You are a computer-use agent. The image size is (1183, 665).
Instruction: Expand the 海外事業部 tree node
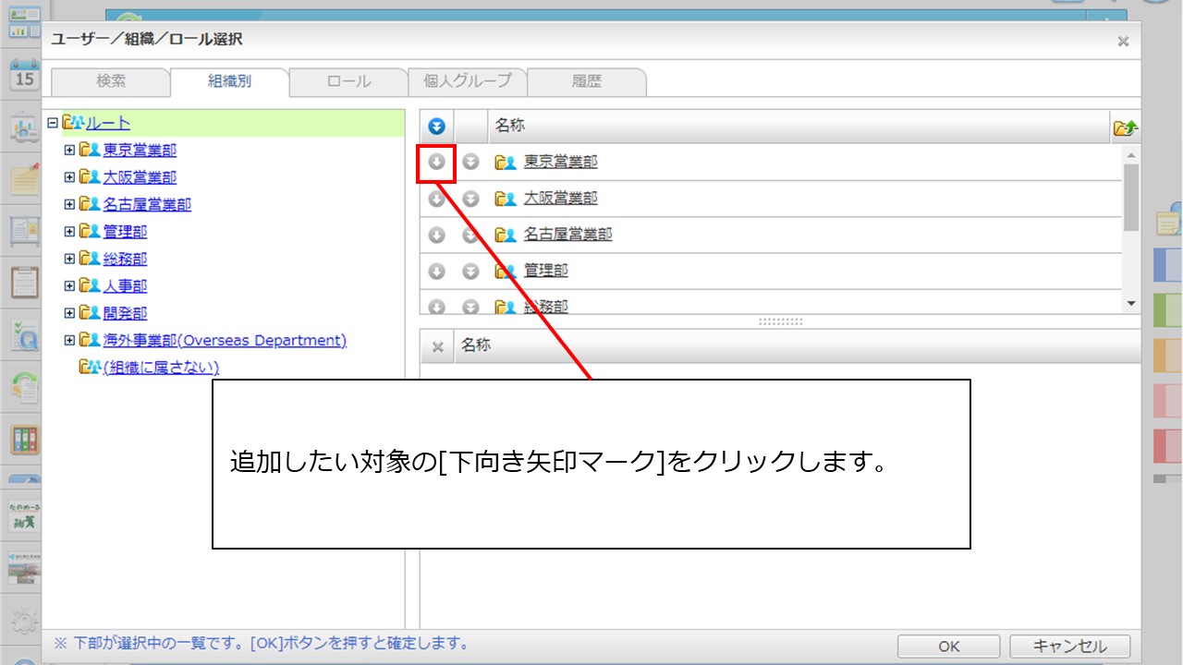point(69,340)
